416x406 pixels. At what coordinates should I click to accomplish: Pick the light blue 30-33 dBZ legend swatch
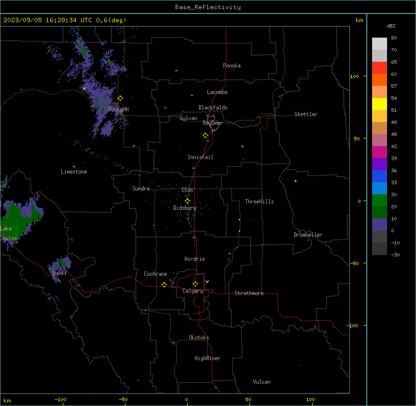coord(379,189)
